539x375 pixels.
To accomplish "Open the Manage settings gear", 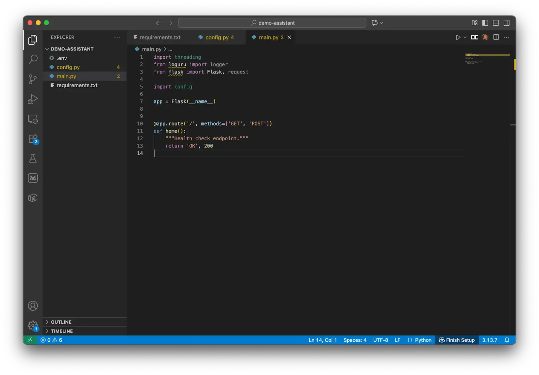I will point(33,325).
